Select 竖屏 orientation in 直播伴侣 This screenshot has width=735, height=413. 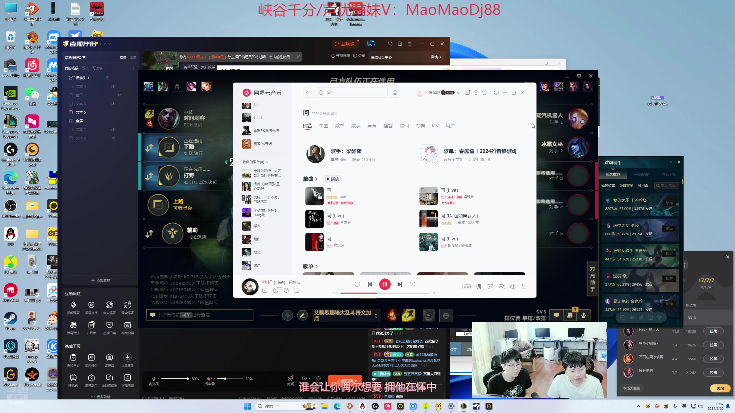pyautogui.click(x=133, y=57)
